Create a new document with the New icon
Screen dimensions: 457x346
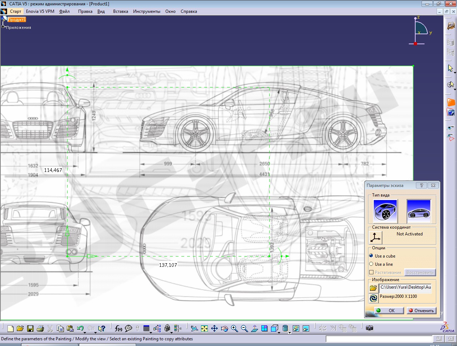tap(10, 329)
